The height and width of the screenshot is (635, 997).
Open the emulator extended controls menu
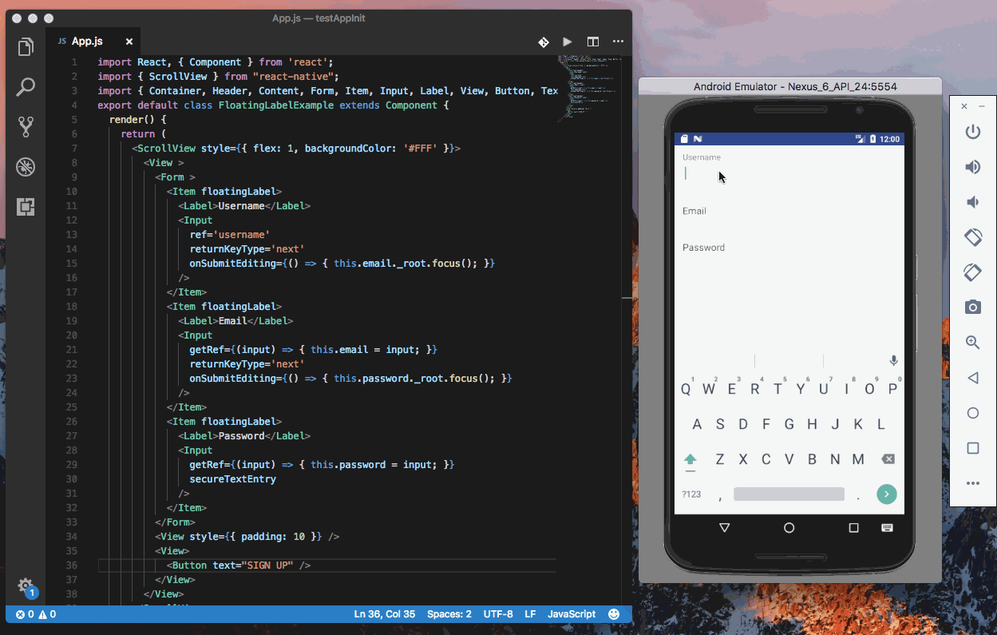972,482
